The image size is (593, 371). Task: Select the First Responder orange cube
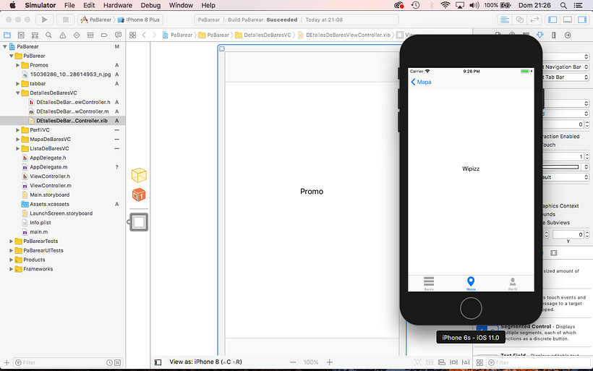139,195
